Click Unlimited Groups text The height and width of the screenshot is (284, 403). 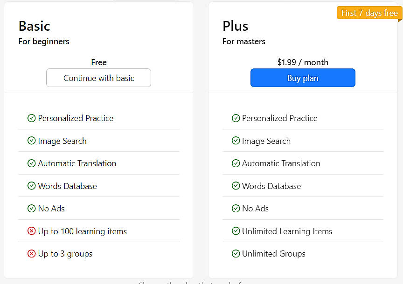pos(274,254)
